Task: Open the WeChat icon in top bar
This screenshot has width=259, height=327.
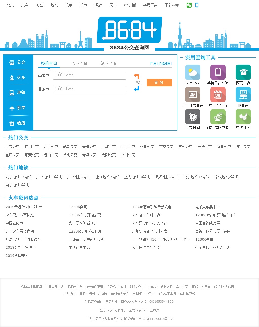Action: point(189,5)
